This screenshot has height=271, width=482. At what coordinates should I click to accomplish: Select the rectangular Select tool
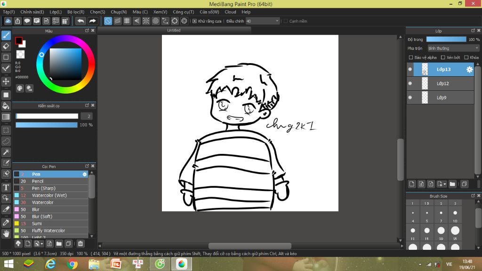(x=6, y=130)
